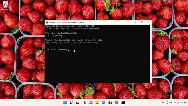The image size is (188, 106).
Task: Click the cmd.exe icon in title bar
Action: 47,22
